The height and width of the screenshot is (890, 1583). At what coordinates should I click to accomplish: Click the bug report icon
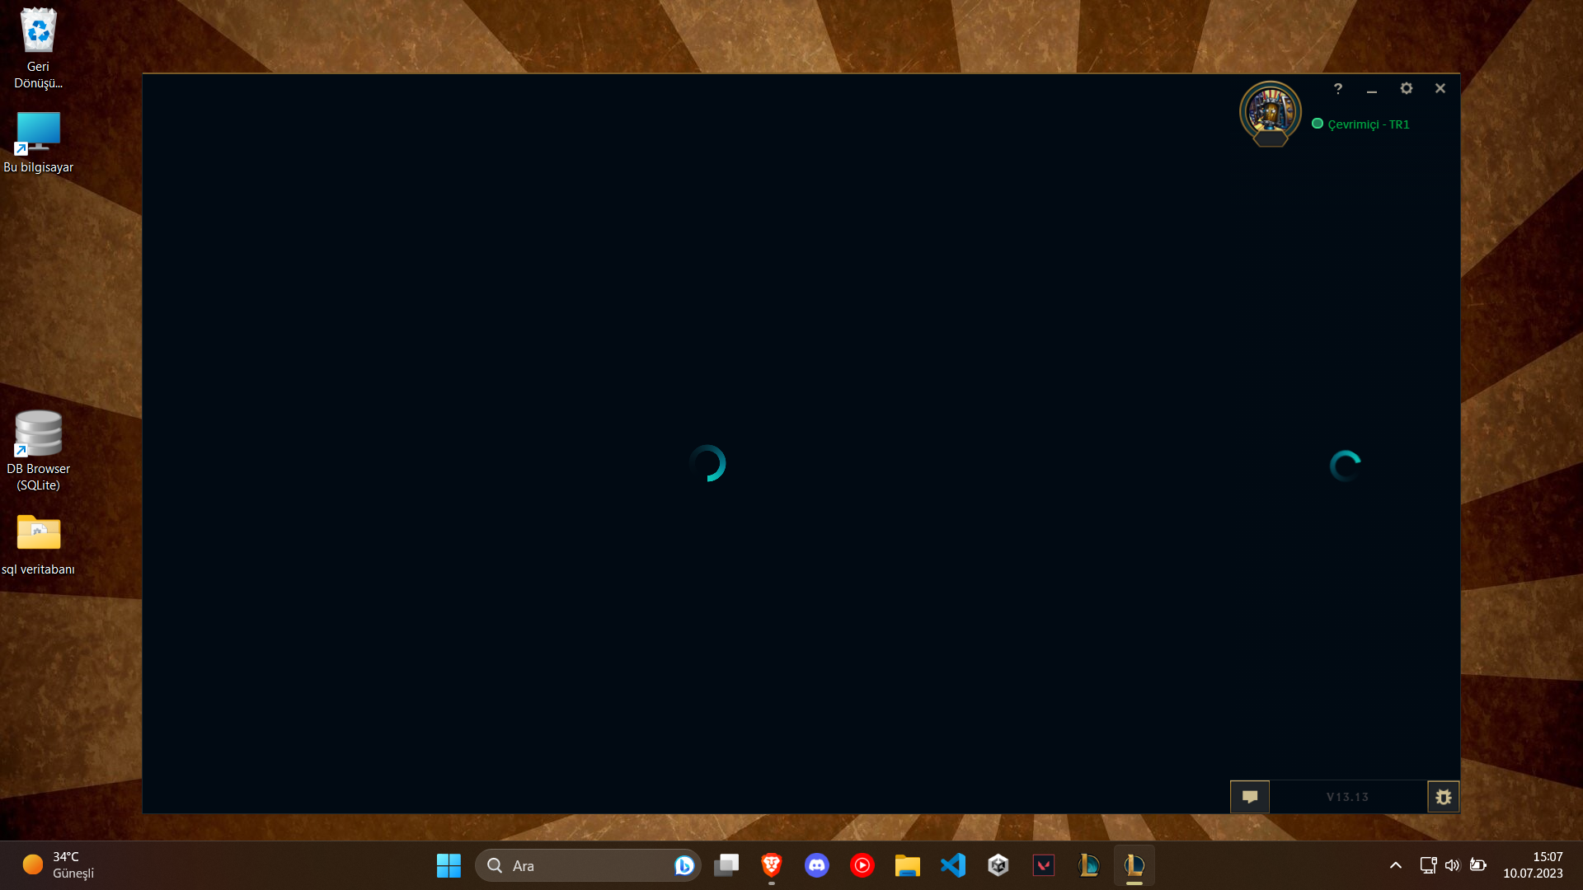(x=1443, y=797)
